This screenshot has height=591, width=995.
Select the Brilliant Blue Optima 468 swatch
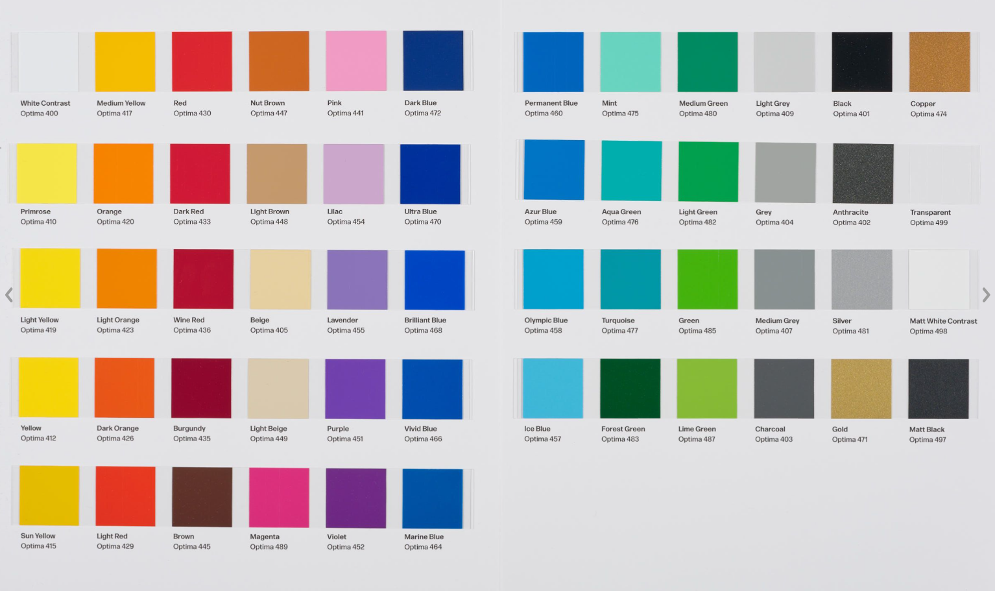point(435,280)
